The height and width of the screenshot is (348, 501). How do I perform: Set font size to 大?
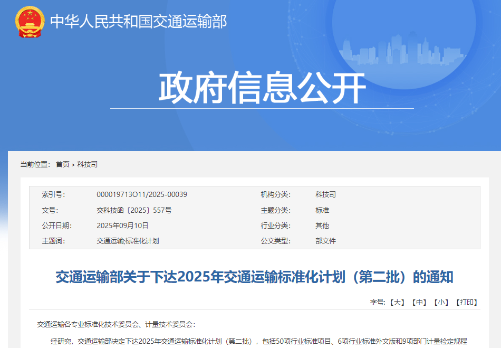pos(397,303)
